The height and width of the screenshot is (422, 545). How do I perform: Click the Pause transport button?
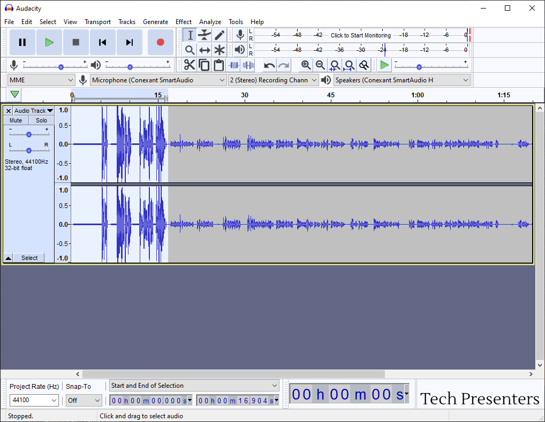click(22, 42)
